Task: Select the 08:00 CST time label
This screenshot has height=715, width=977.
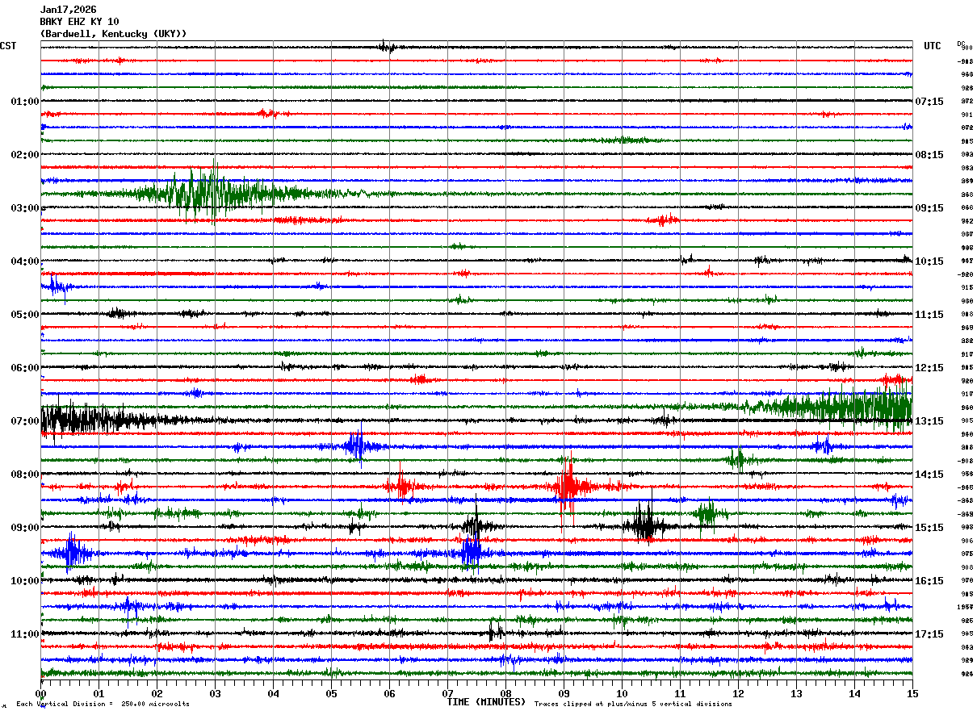Action: point(25,475)
